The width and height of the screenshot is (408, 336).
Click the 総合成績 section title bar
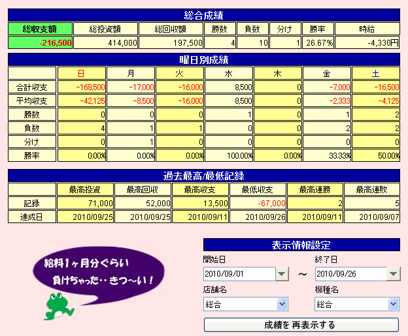204,15
